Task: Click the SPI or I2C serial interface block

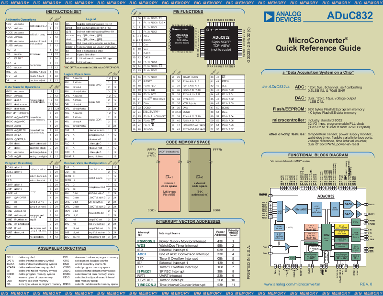Action: 341,256
